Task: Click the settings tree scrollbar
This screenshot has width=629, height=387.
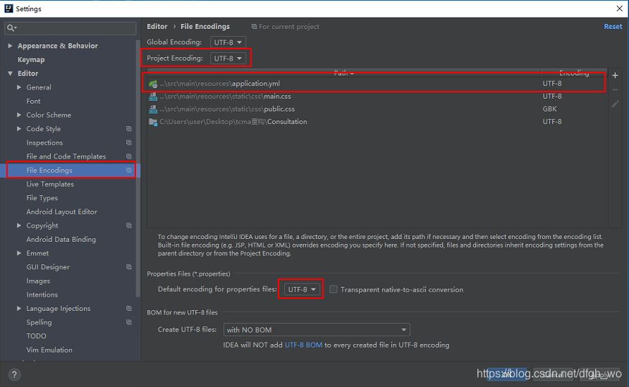Action: click(138, 168)
